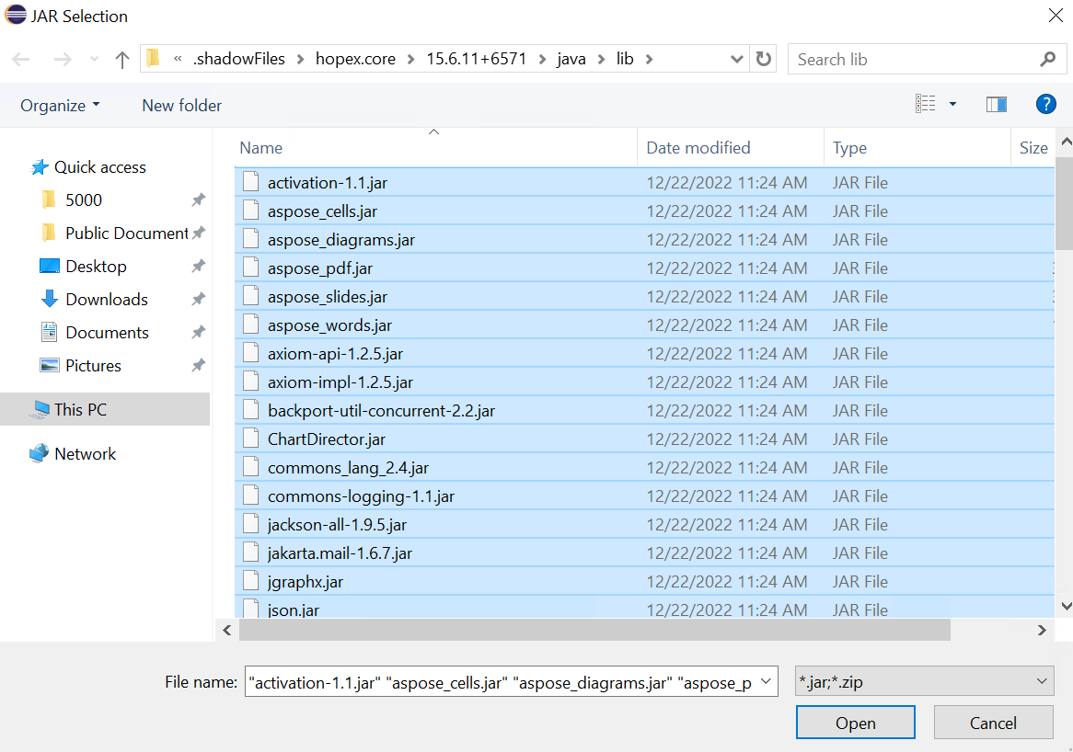Open the Public Documents pinned folder
1073x752 pixels.
pos(127,234)
